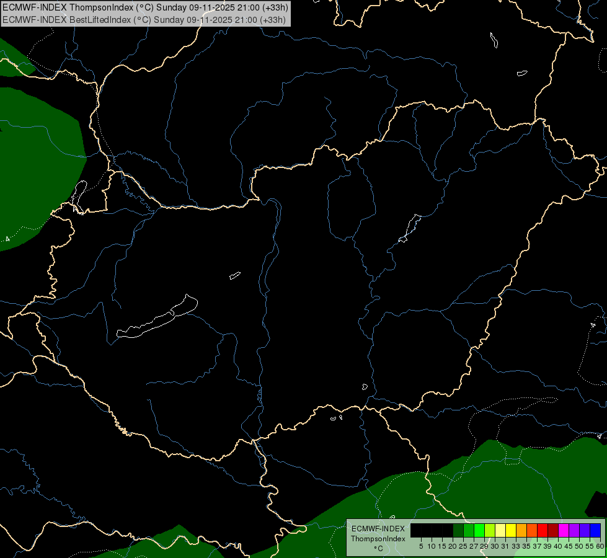
Task: Click the ThompsonIndex forecast title line
Action: click(145, 7)
